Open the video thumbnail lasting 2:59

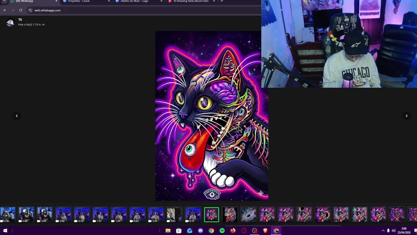click(x=45, y=215)
